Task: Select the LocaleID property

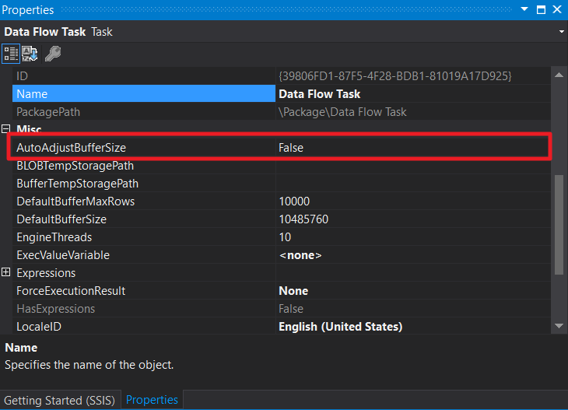Action: click(144, 326)
